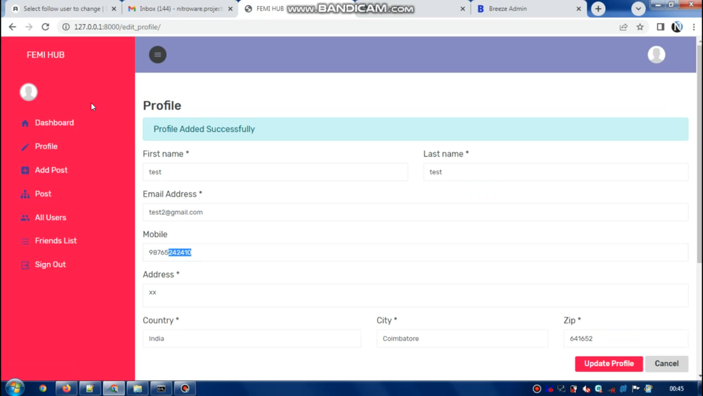Focus the Last name input field
703x396 pixels.
pos(555,172)
